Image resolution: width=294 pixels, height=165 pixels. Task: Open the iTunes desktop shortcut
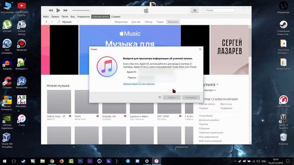point(22,120)
